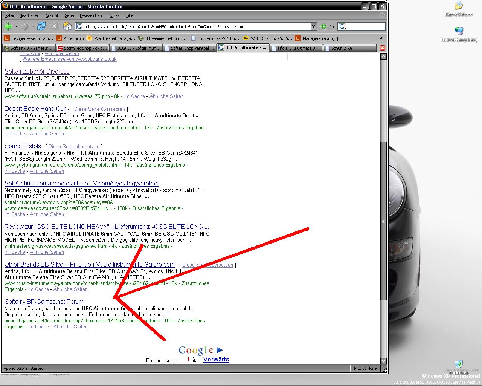Image resolution: width=482 pixels, height=386 pixels.
Task: Open the Bearbeiten menu
Action: [x=29, y=15]
